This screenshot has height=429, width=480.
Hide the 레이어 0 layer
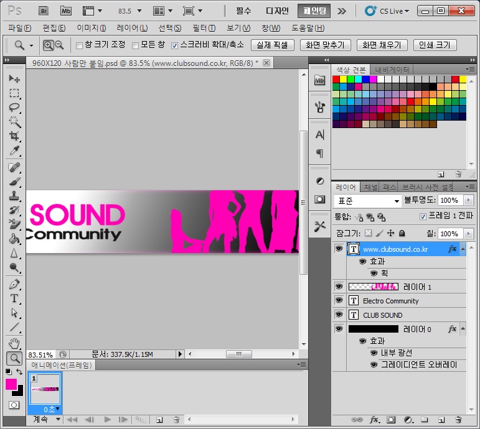(339, 329)
